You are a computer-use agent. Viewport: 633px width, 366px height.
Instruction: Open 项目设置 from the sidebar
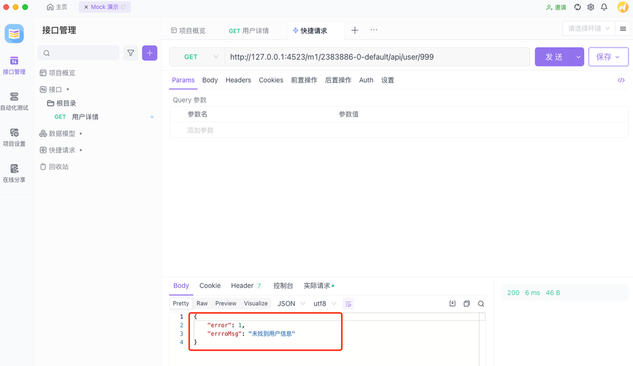pyautogui.click(x=14, y=137)
